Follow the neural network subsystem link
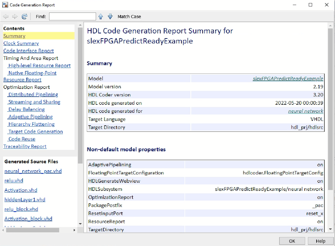The width and height of the screenshot is (335, 246). (x=306, y=111)
